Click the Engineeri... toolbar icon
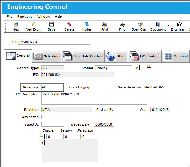This screenshot has width=190, height=167. tap(179, 24)
